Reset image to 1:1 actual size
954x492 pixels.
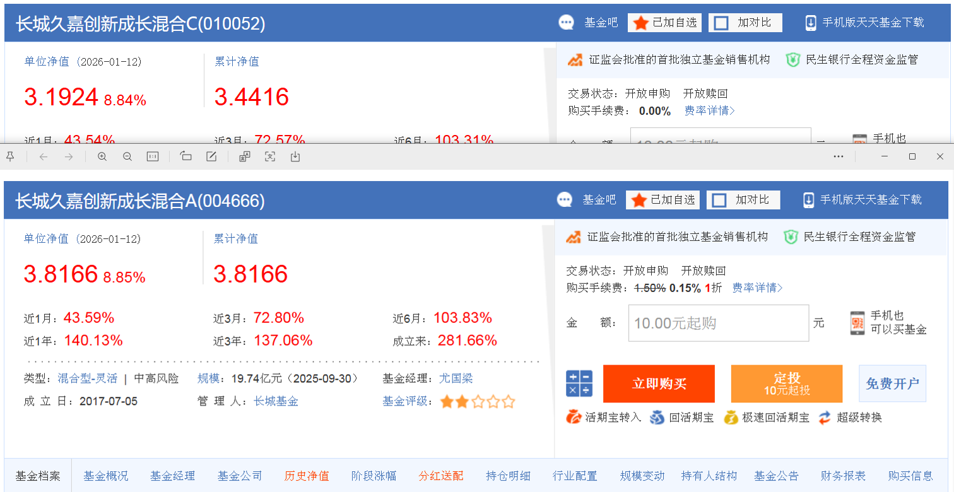click(x=153, y=156)
